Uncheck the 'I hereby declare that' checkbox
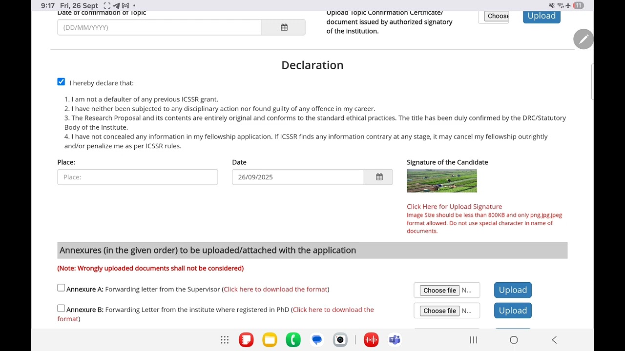Screen dimensions: 625x351 pos(61,82)
